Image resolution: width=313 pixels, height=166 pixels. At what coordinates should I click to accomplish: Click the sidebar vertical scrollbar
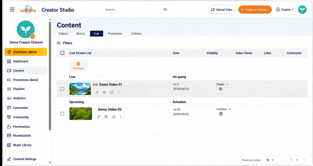(50, 76)
